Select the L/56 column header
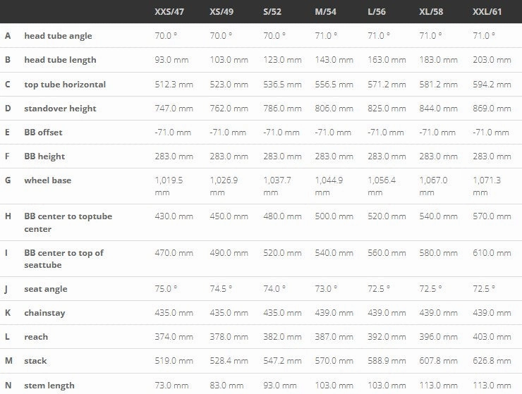This screenshot has height=394, width=522. coord(377,12)
